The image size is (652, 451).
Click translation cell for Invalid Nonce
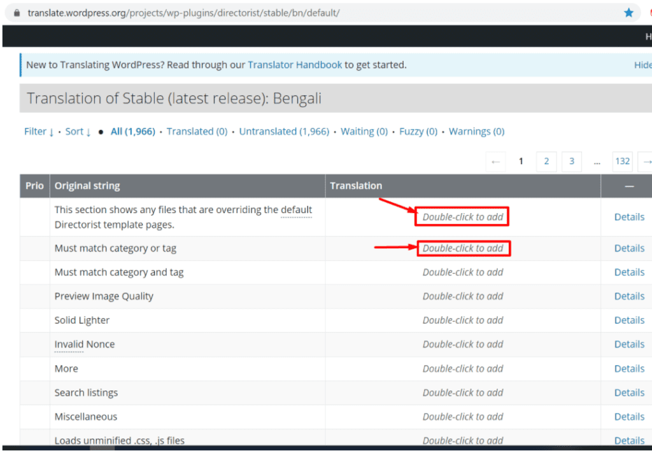[463, 345]
